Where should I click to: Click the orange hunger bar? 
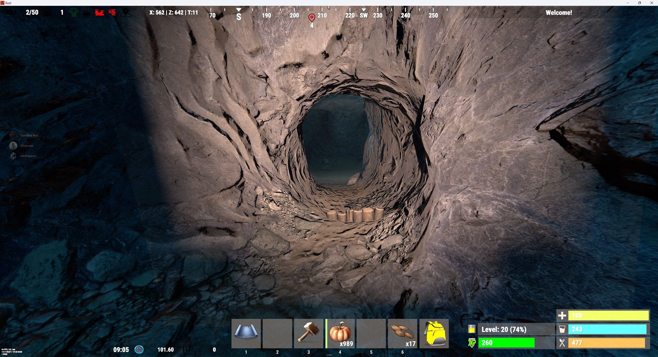point(607,343)
